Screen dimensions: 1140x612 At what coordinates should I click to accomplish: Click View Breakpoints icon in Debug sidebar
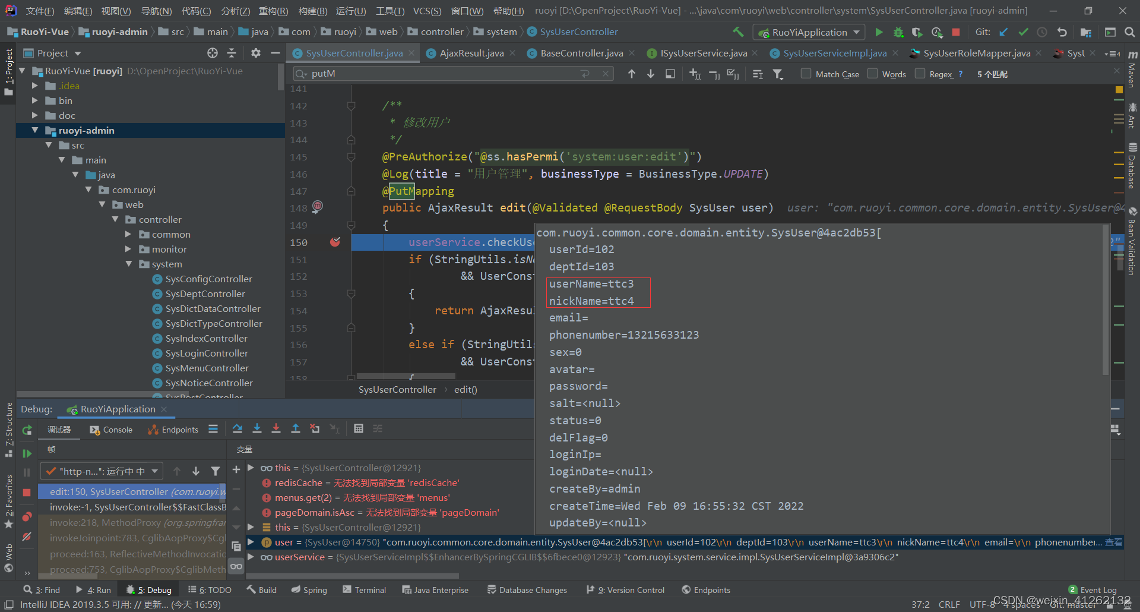click(27, 516)
